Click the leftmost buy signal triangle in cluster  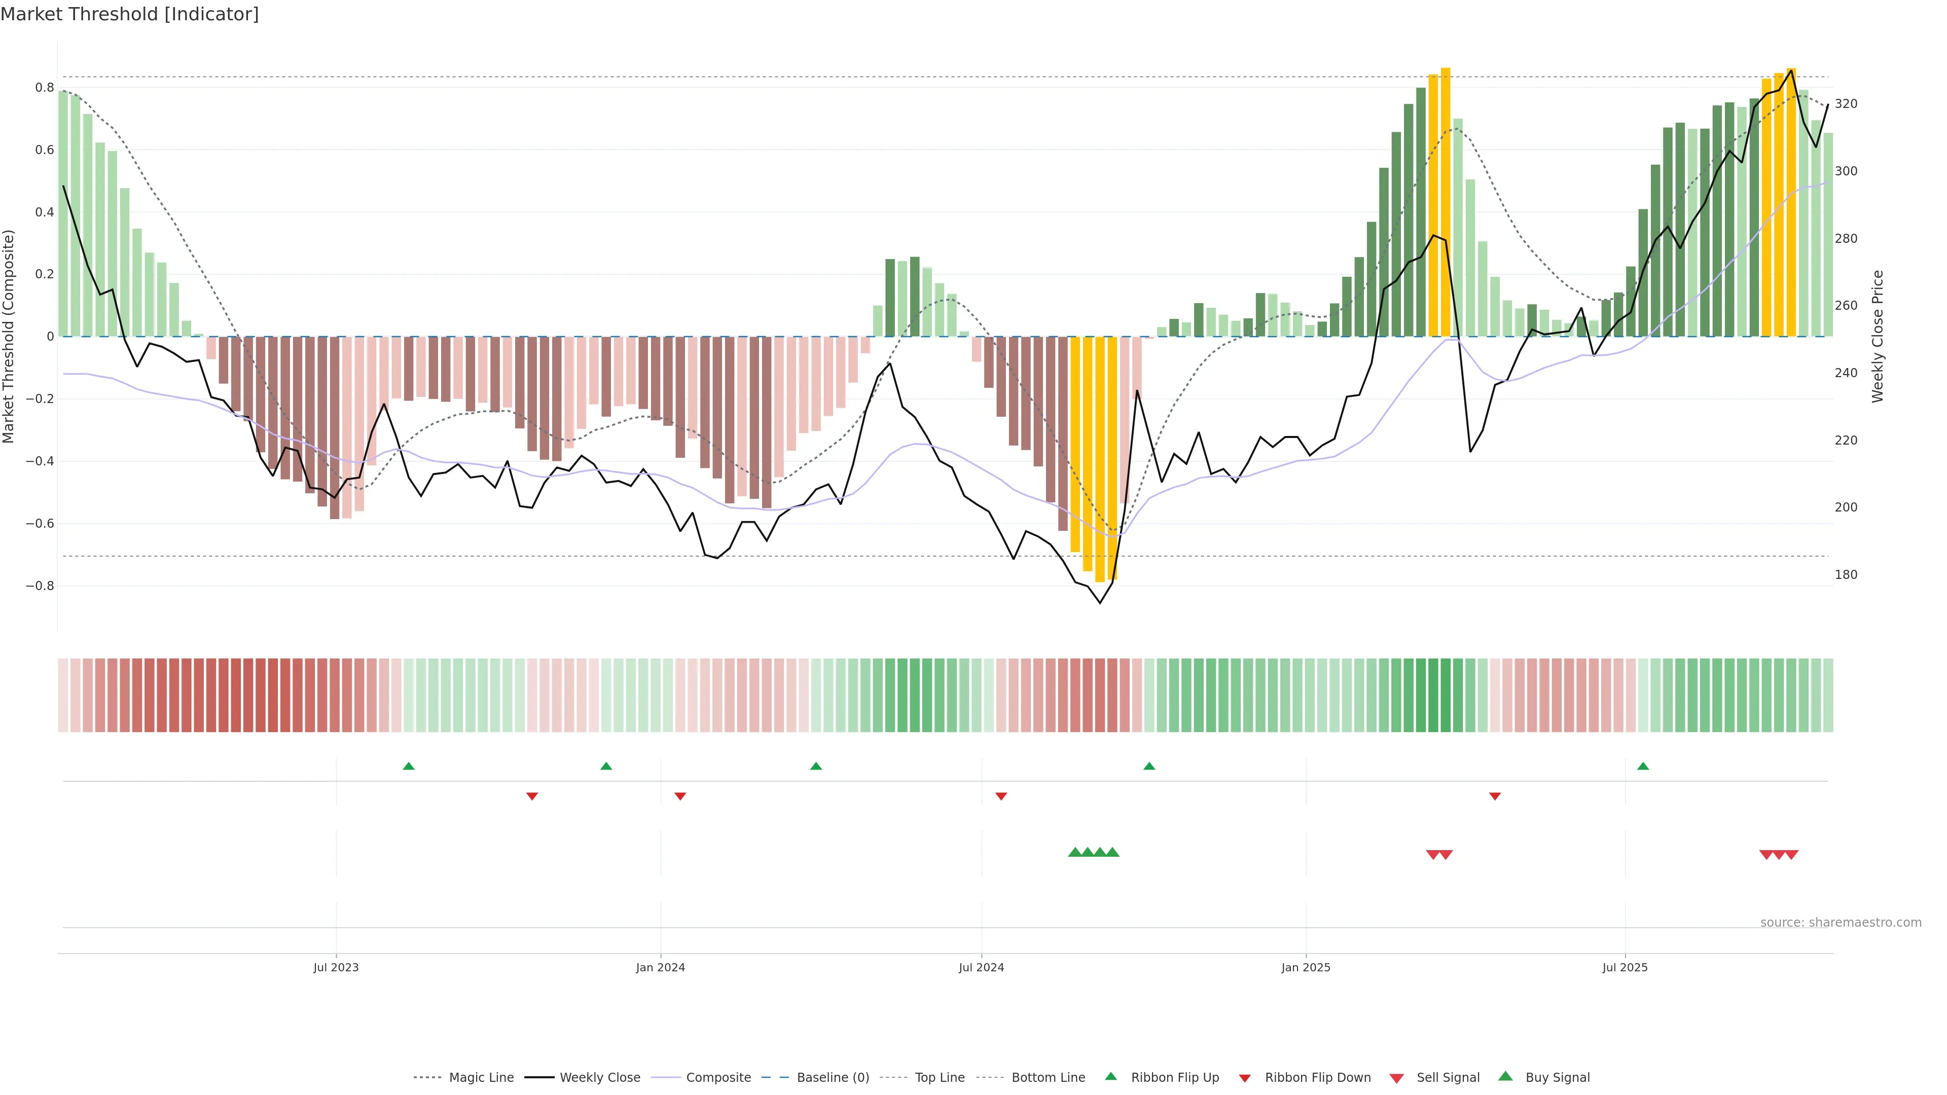coord(1075,852)
